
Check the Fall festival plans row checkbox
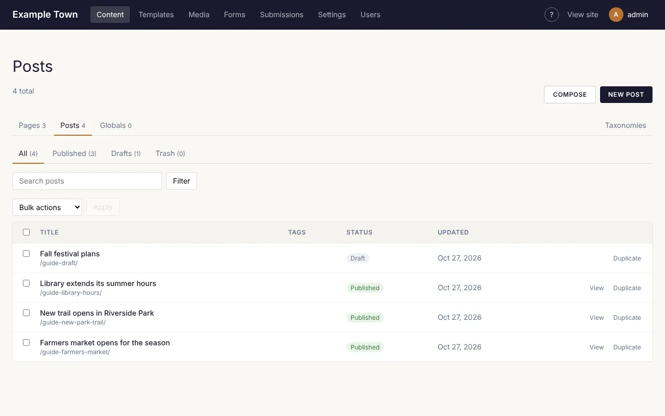tap(26, 254)
